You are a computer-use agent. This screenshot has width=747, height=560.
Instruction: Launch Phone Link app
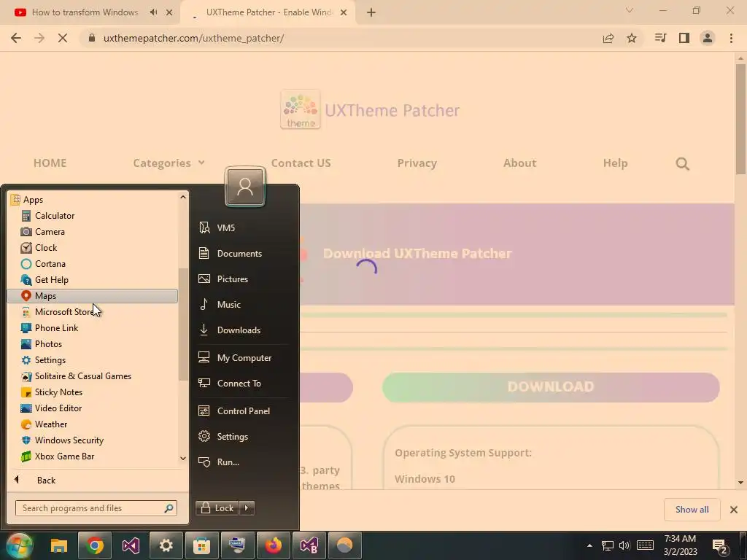93,328
